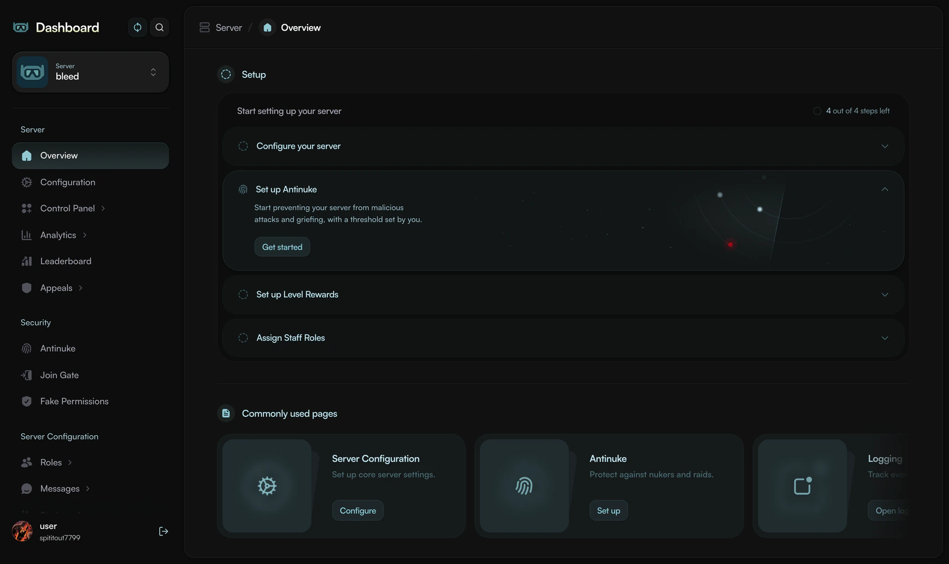The height and width of the screenshot is (564, 949).
Task: Click the Antinuke fingerprint card thumbnail
Action: 524,486
